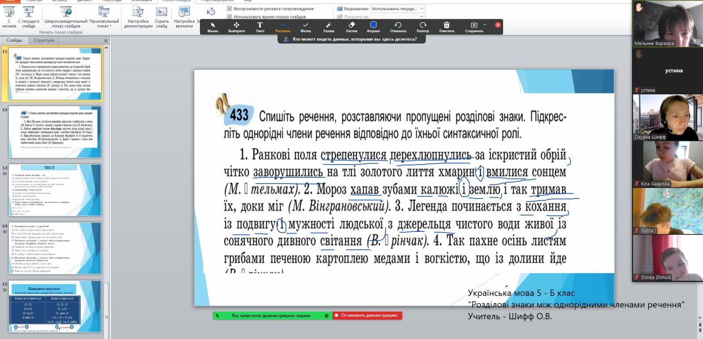Viewport: 703px width, 339px height.
Task: Activate the Рисовать (Draw) tool
Action: tap(283, 27)
